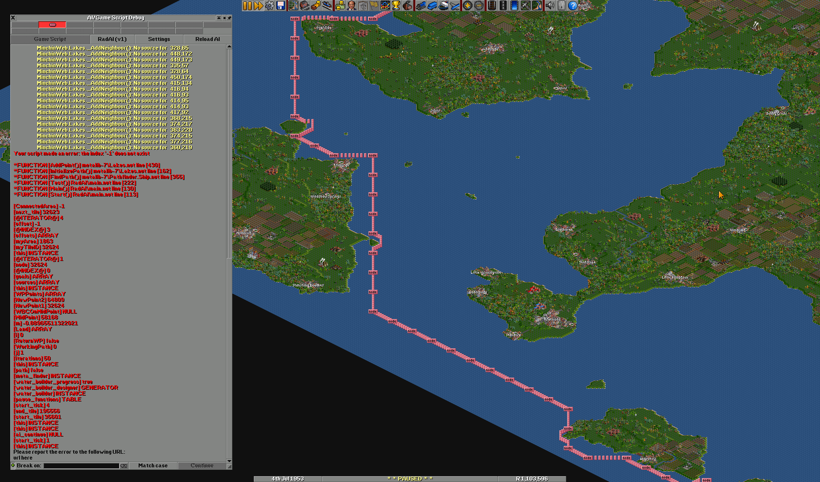Reset debug window to default size
Viewport: 820px width, 482px height.
[224, 18]
